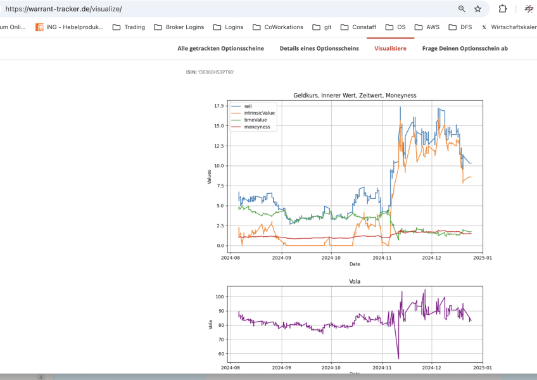Screen dimensions: 537x380
Task: Open the AWS bookmark folder
Action: (427, 27)
